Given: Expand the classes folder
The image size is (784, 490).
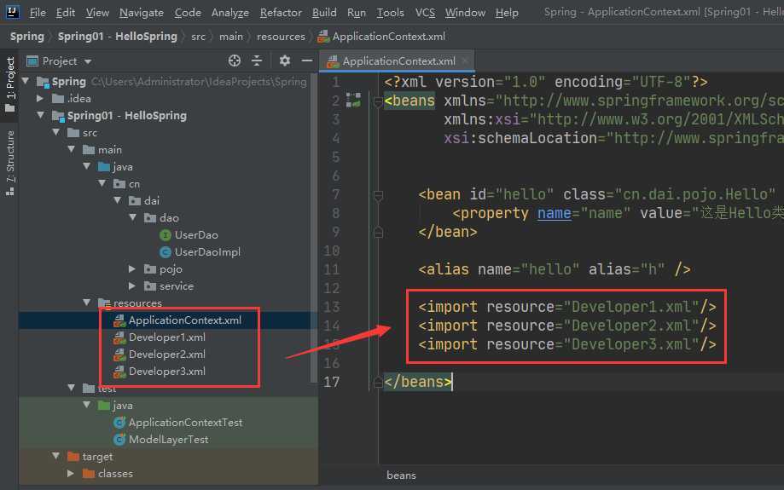Looking at the screenshot, I should pyautogui.click(x=71, y=474).
